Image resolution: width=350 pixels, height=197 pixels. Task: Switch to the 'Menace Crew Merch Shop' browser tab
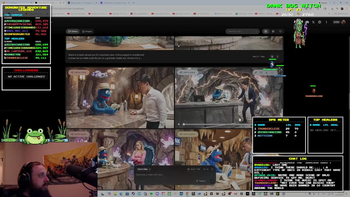point(114,3)
